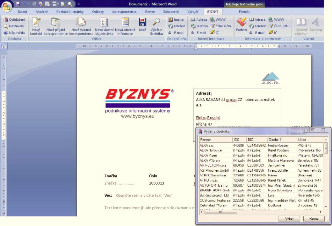Open the Formát tab
Viewport: 332px width, 226px height.
[x=244, y=12]
